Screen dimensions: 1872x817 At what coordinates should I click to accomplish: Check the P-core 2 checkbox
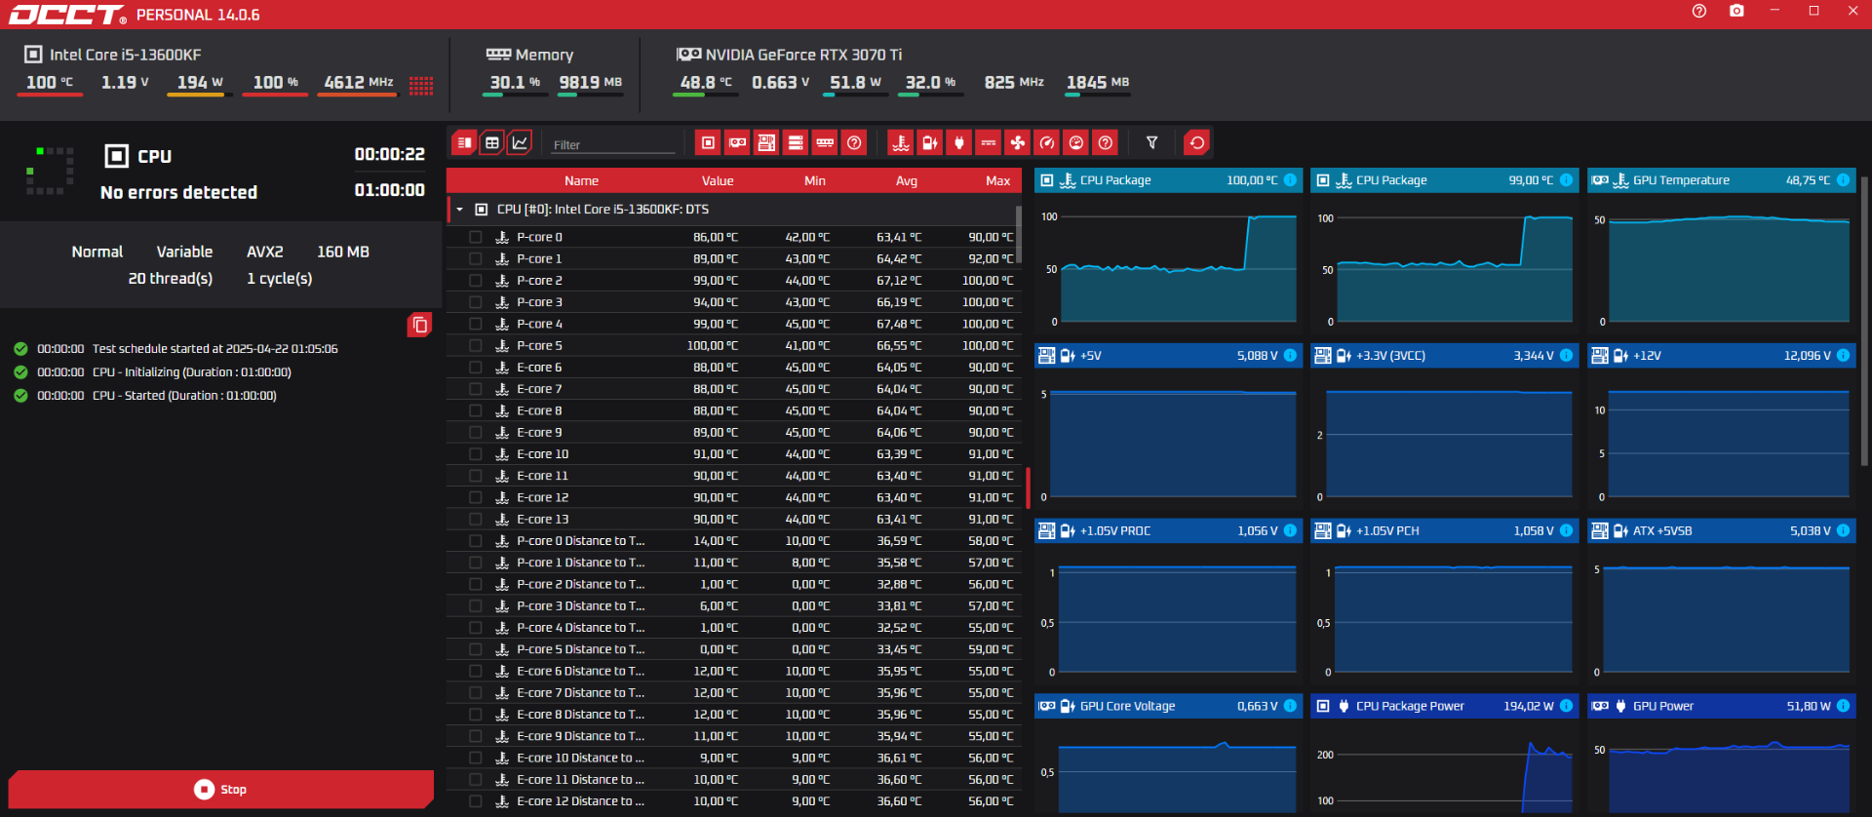pos(476,281)
